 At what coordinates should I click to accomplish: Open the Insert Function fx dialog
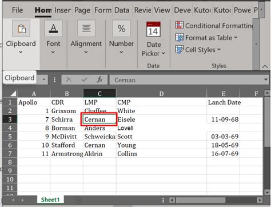(99, 79)
